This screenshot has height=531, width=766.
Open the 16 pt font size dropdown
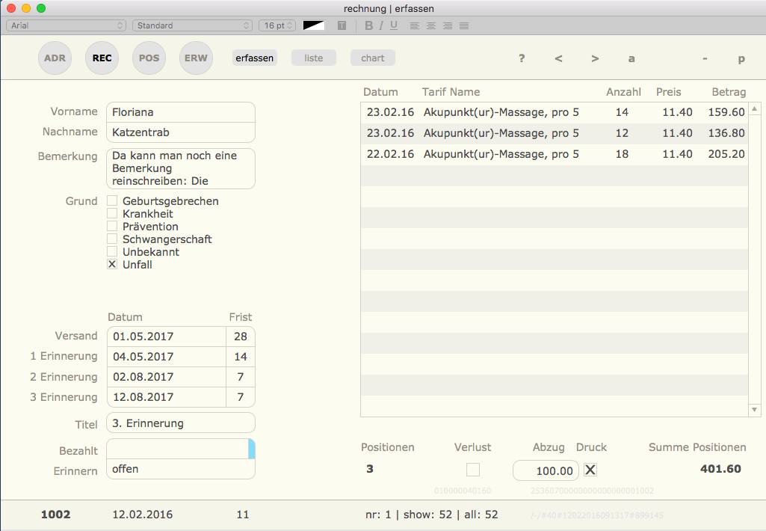[x=277, y=25]
